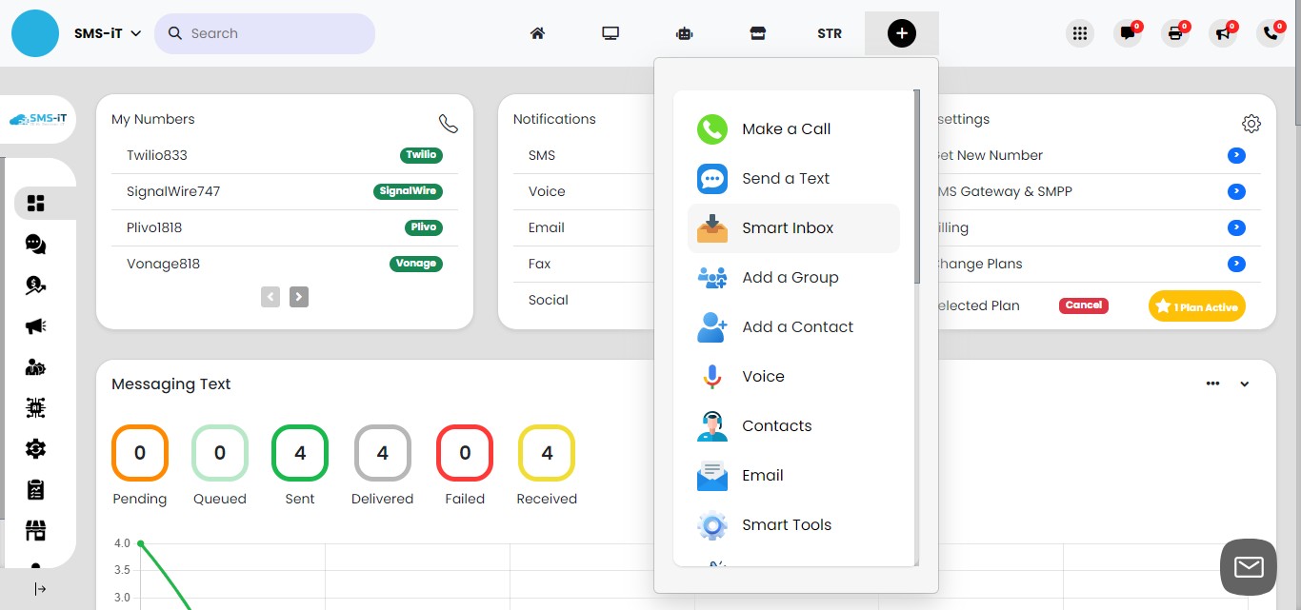Click the contacts people sidebar icon

(x=36, y=366)
